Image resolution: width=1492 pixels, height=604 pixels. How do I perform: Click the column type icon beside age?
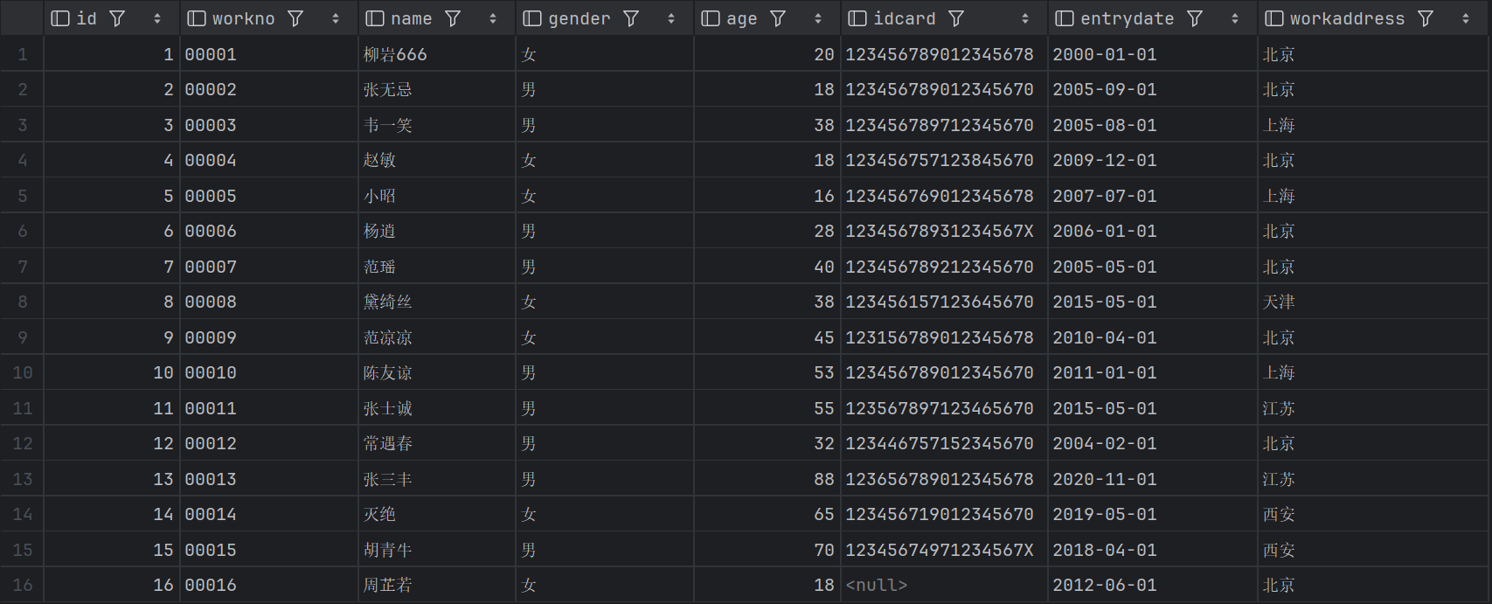point(711,18)
